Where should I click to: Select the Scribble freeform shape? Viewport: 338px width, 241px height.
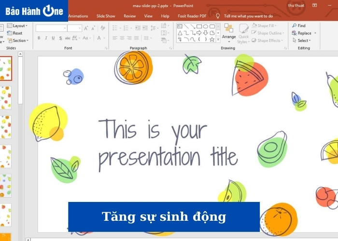coord(180,39)
